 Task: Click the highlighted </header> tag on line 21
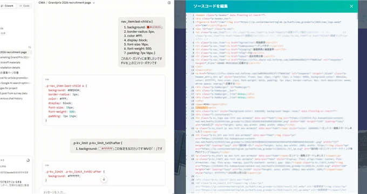click(x=201, y=107)
